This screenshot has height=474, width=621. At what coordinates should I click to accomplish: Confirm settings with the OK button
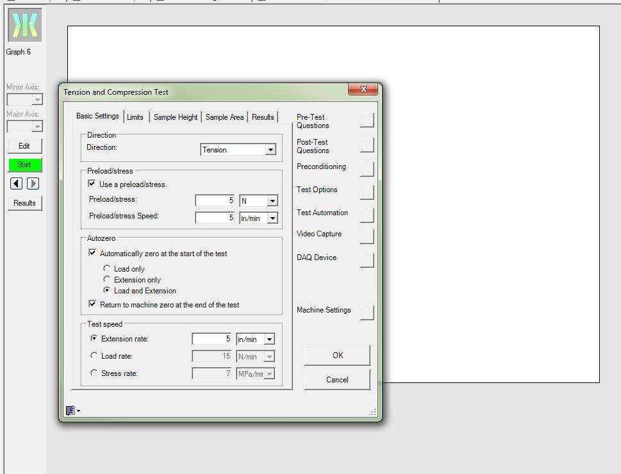tap(337, 355)
